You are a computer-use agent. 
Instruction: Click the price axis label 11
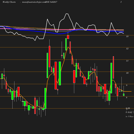(x=127, y=61)
